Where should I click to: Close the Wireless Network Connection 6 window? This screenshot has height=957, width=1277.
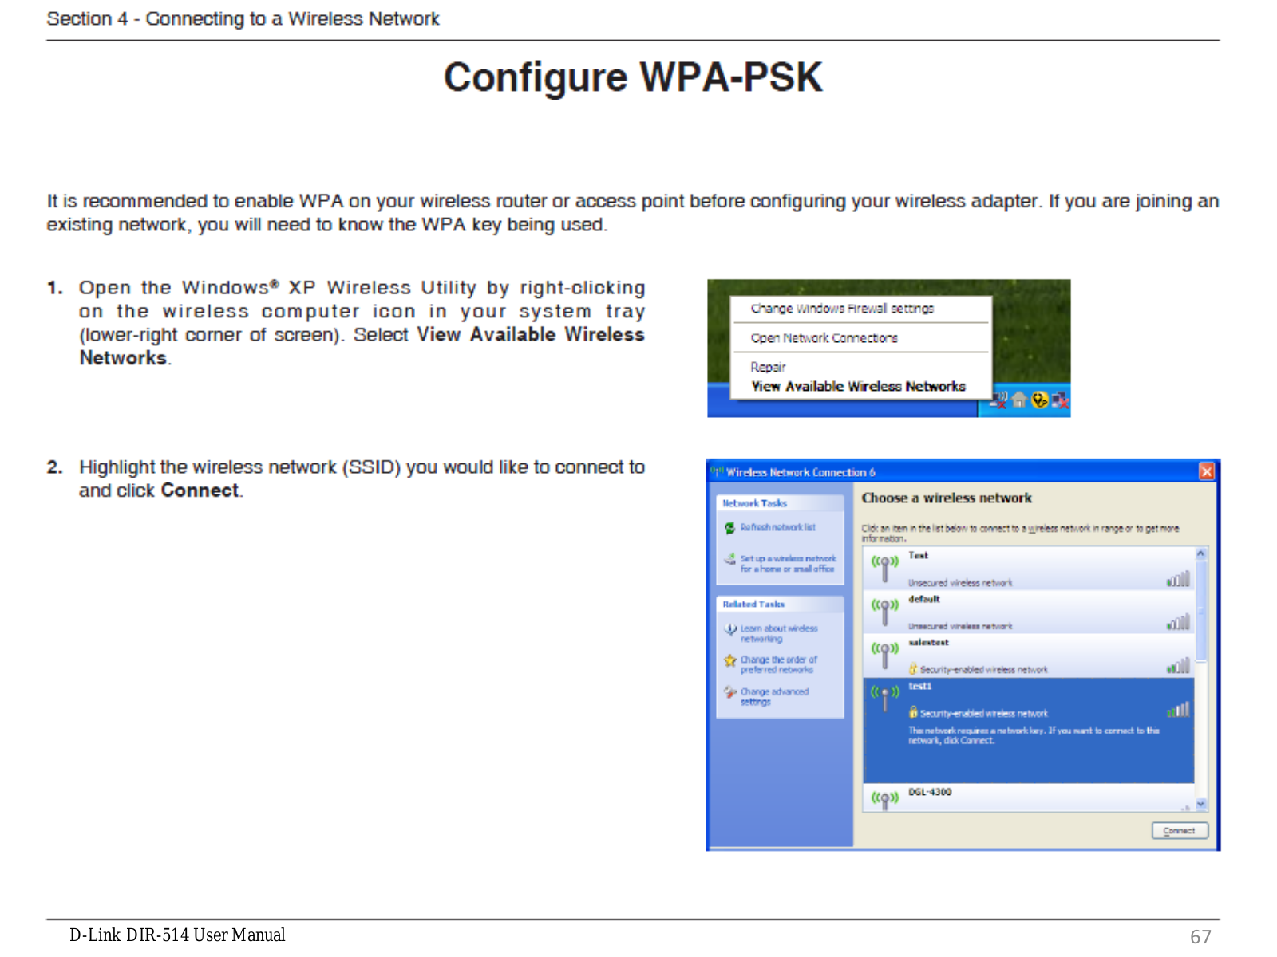point(1207,472)
